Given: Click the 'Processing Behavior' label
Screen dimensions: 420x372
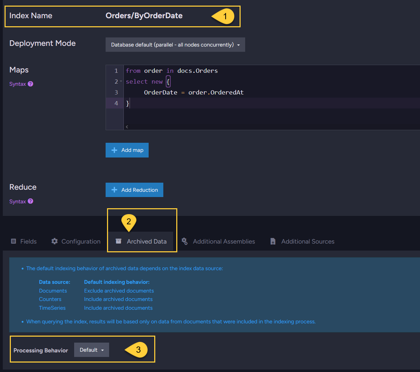Looking at the screenshot, I should 41,350.
